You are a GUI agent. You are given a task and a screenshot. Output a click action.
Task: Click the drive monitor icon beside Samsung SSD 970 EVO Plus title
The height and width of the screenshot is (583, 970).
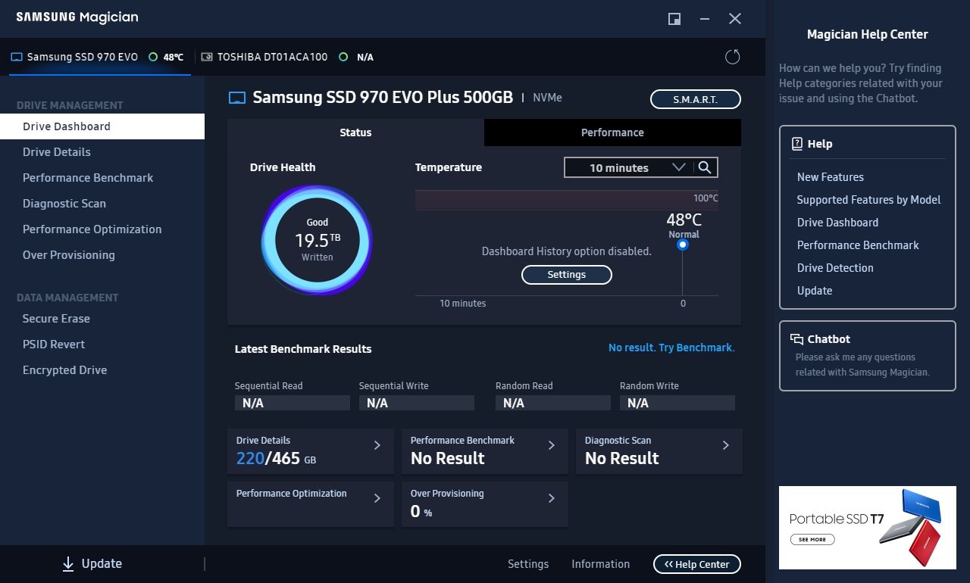(x=236, y=97)
